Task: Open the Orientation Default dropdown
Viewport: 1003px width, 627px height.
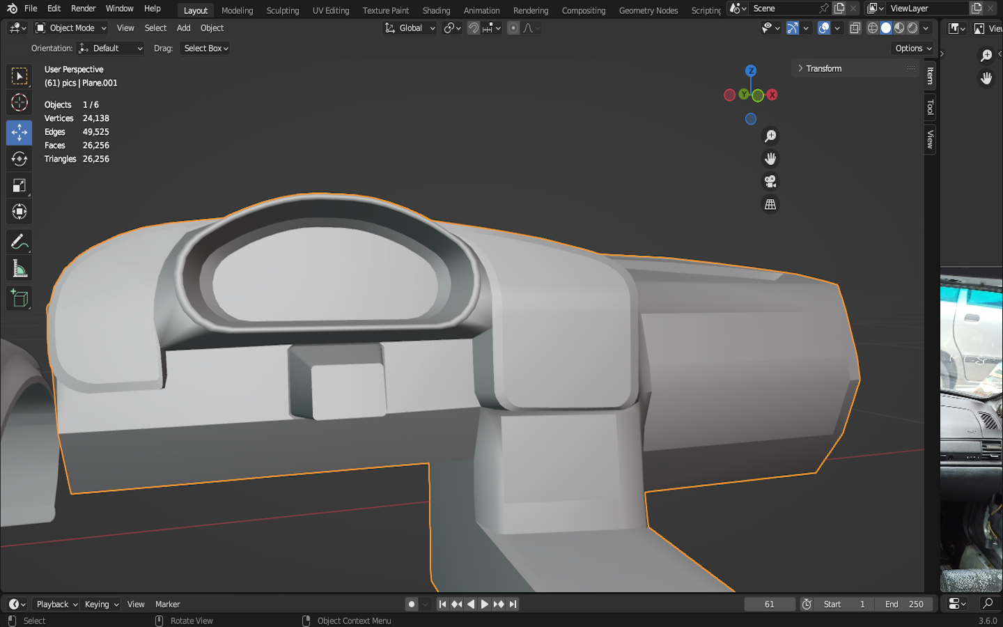Action: pyautogui.click(x=111, y=48)
